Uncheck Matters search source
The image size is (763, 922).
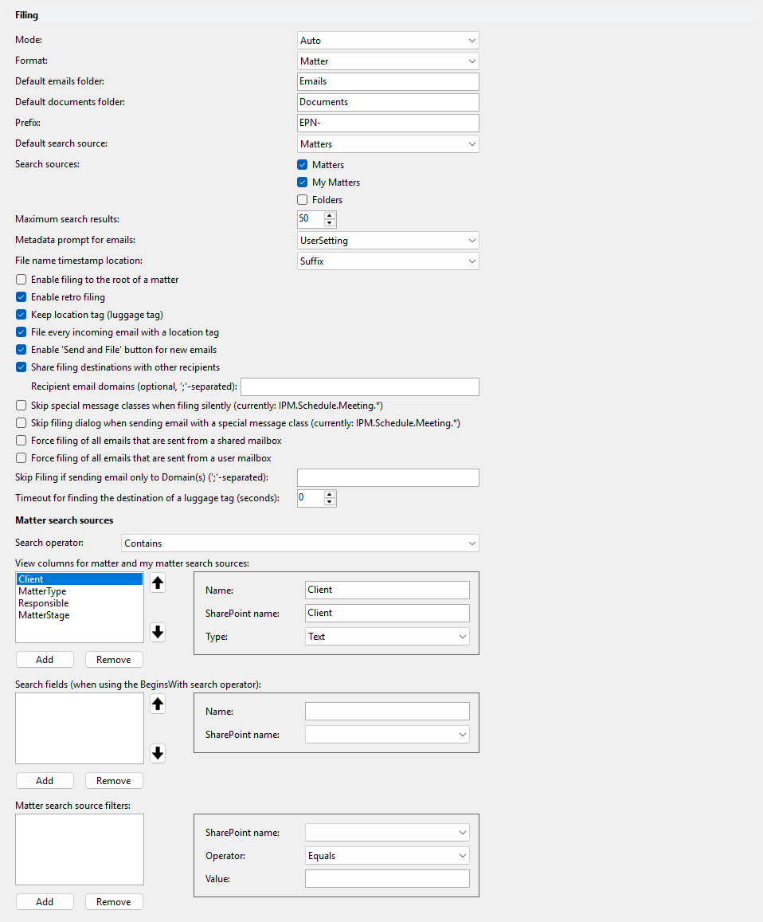point(302,165)
